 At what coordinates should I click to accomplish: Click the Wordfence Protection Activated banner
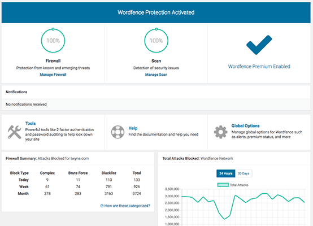click(x=156, y=12)
